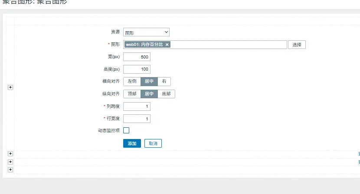Enable the 动态监控项 checkbox
360x194 pixels.
[126, 130]
